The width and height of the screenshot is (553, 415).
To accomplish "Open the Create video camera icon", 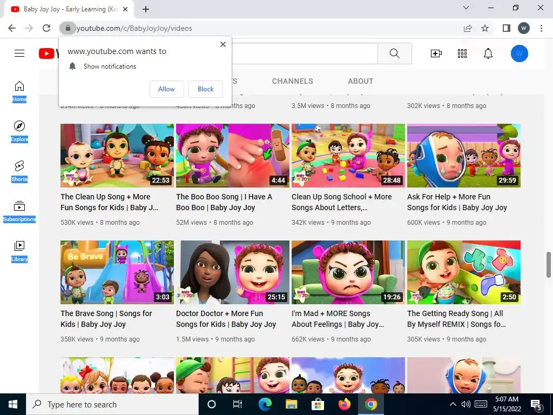I will click(436, 53).
